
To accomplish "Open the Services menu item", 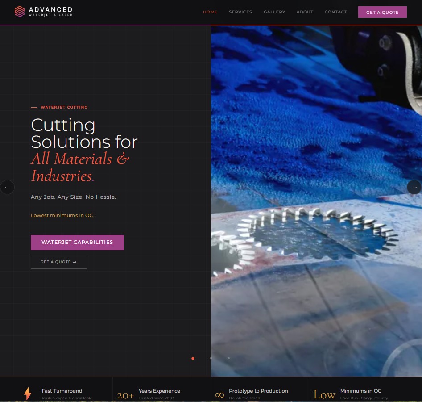I will click(240, 12).
